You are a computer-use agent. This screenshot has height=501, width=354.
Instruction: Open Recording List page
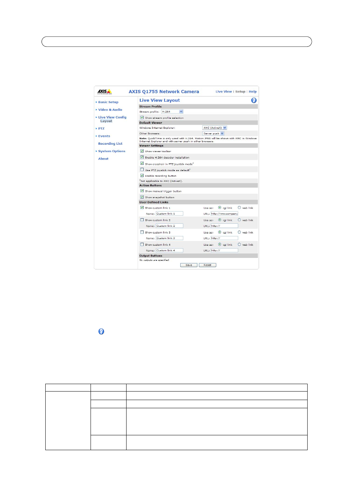(x=110, y=144)
